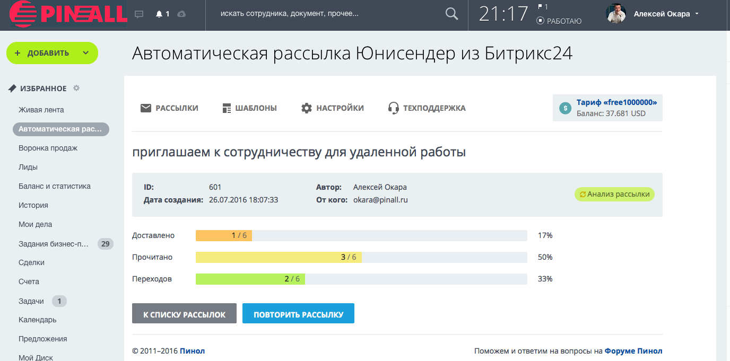Viewport: 730px width, 361px height.
Task: Open Сделки in sidebar
Action: click(x=32, y=262)
